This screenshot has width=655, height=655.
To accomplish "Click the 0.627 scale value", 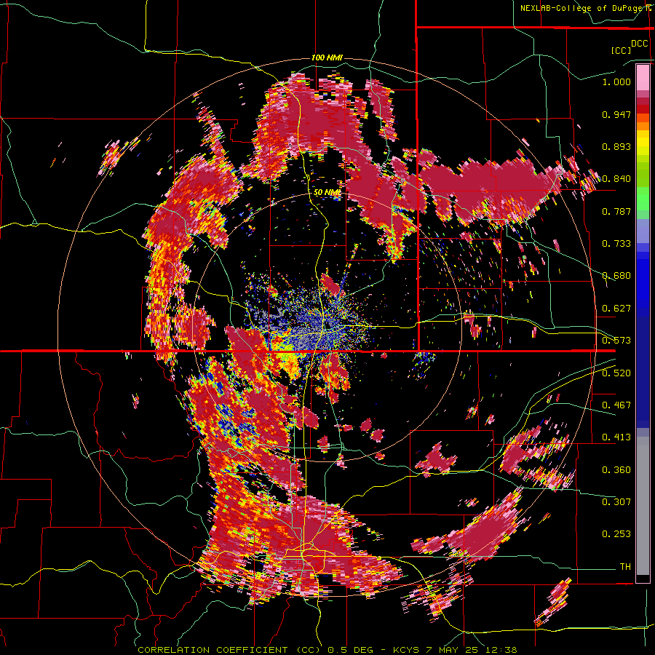I will pos(616,309).
